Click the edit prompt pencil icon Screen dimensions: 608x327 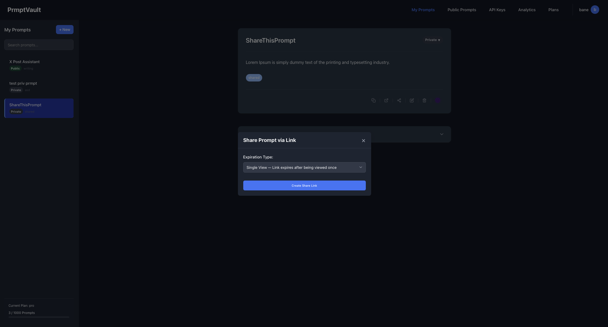pos(412,100)
